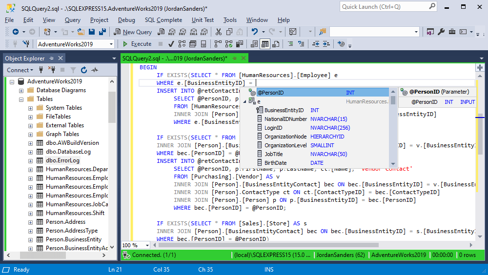Collapse the AdventureWorks2019 database node
This screenshot has width=488, height=275.
tap(12, 82)
